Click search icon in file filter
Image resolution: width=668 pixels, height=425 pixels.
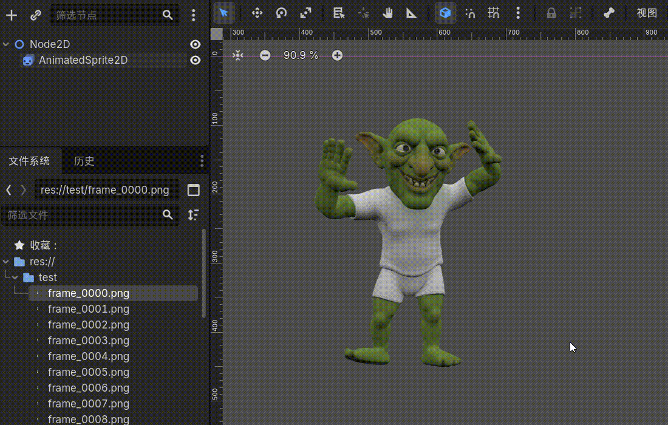(x=168, y=215)
